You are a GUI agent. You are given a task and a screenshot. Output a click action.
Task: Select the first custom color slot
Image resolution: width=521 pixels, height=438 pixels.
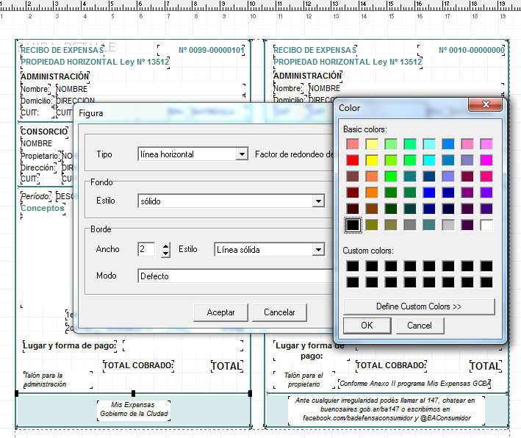353,266
